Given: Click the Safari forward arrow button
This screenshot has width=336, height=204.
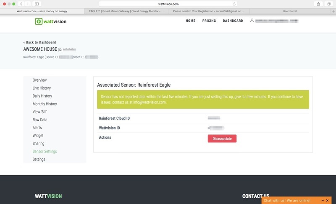Looking at the screenshot, I should 27,4.
